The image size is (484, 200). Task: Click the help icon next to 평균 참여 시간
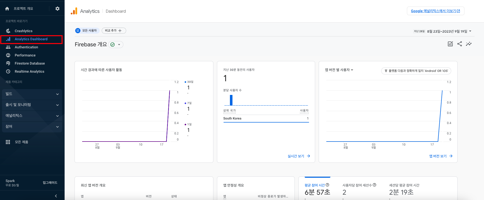327,185
